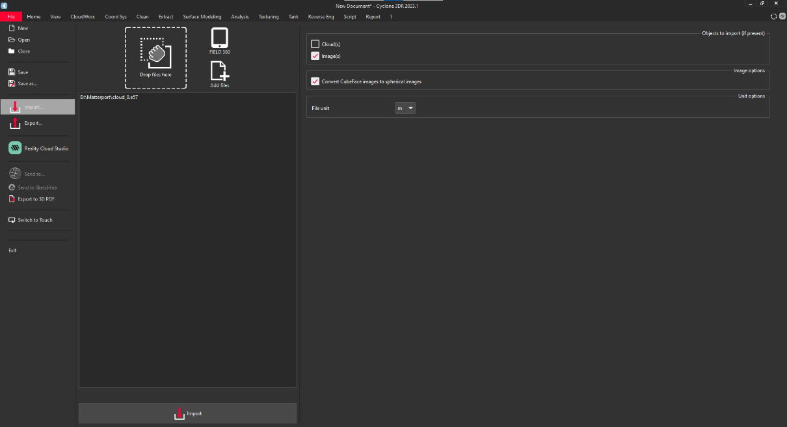
Task: Open the Reverse Eng menu
Action: 321,17
